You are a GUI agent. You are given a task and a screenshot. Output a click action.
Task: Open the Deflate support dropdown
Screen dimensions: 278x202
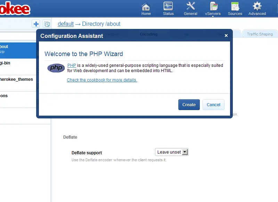point(172,152)
